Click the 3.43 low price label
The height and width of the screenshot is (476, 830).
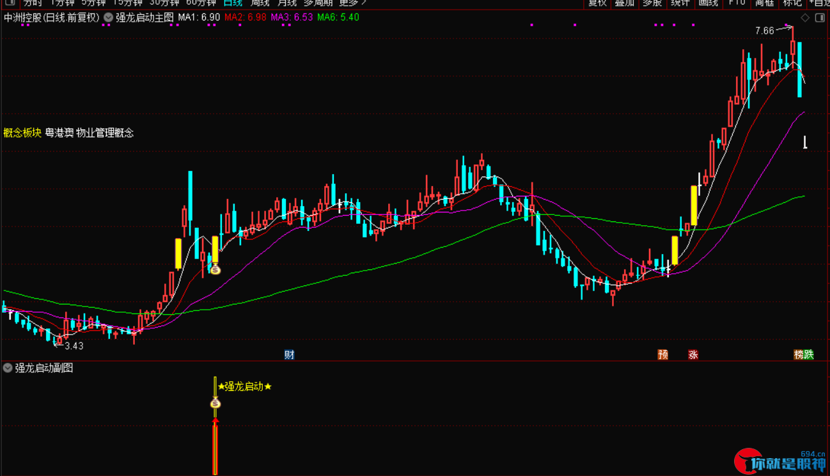click(74, 346)
